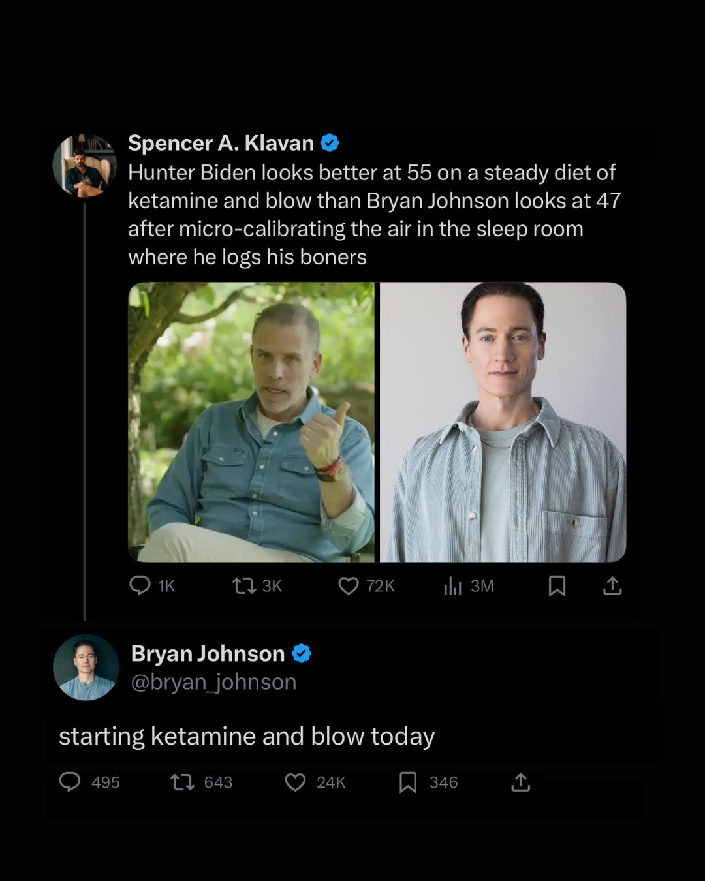Open Bryan Johnson's profile avatar

tap(86, 667)
